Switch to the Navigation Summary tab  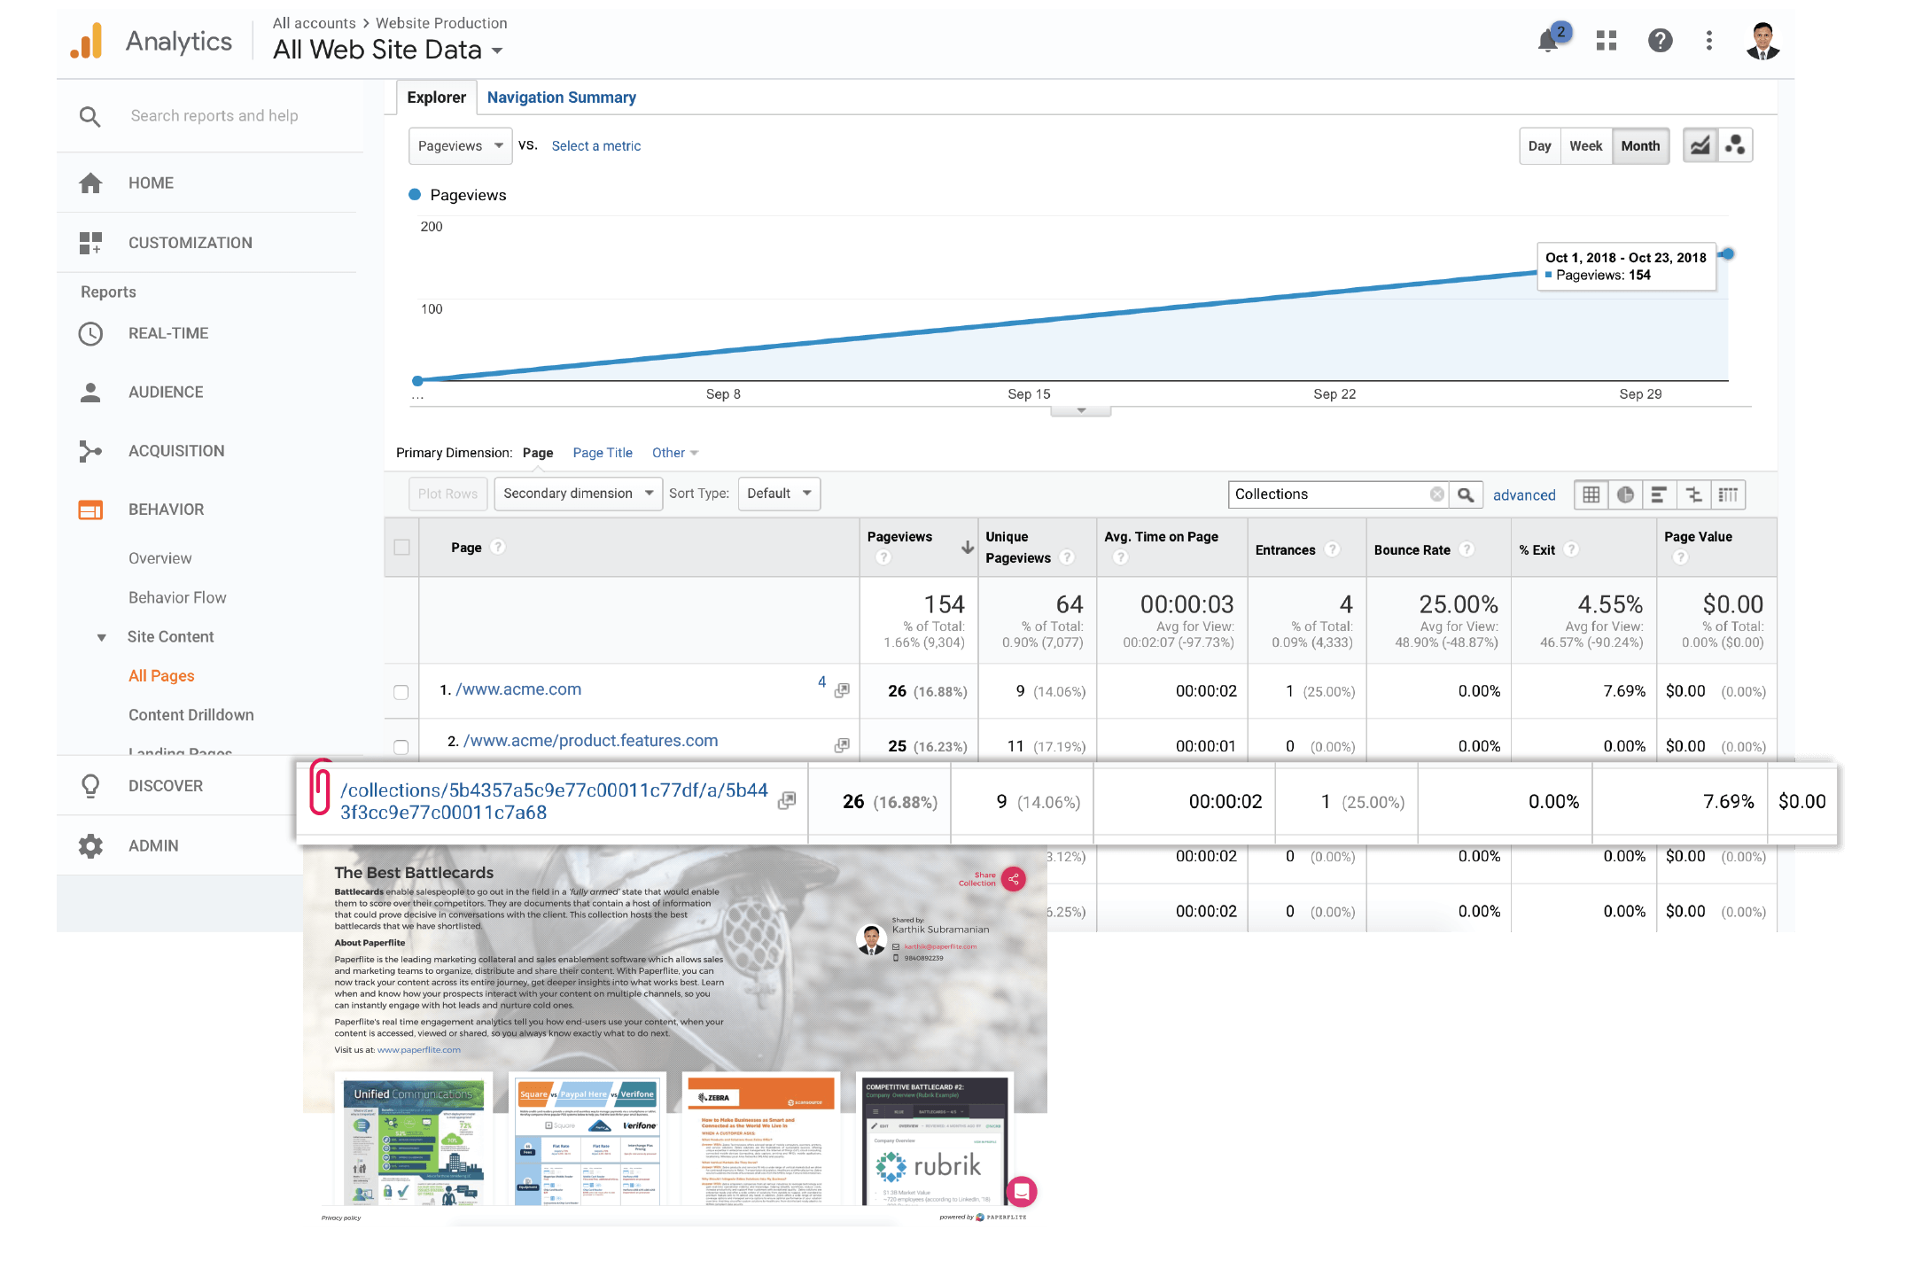point(561,97)
